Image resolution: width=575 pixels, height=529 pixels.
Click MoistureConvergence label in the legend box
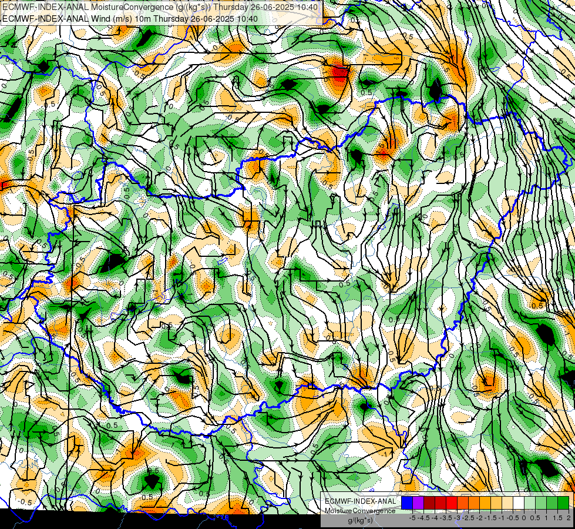coord(360,511)
